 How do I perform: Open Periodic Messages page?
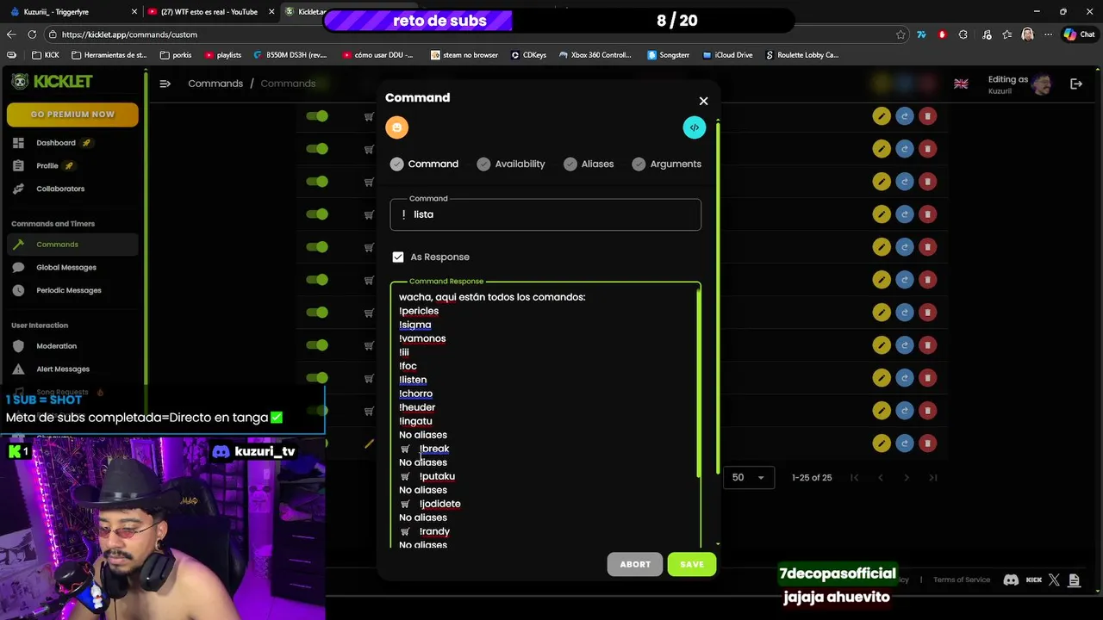(x=69, y=290)
